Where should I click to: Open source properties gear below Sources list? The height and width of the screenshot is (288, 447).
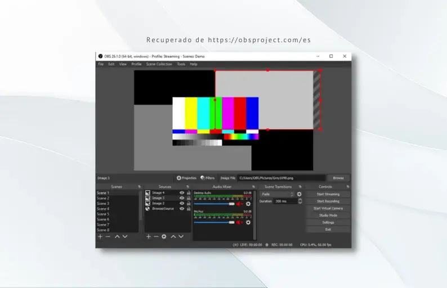[x=164, y=236]
